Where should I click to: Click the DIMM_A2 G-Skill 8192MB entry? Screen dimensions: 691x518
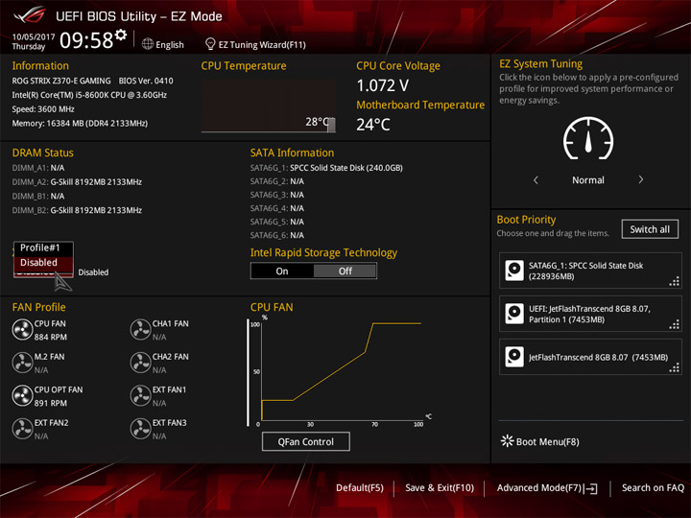pyautogui.click(x=77, y=182)
